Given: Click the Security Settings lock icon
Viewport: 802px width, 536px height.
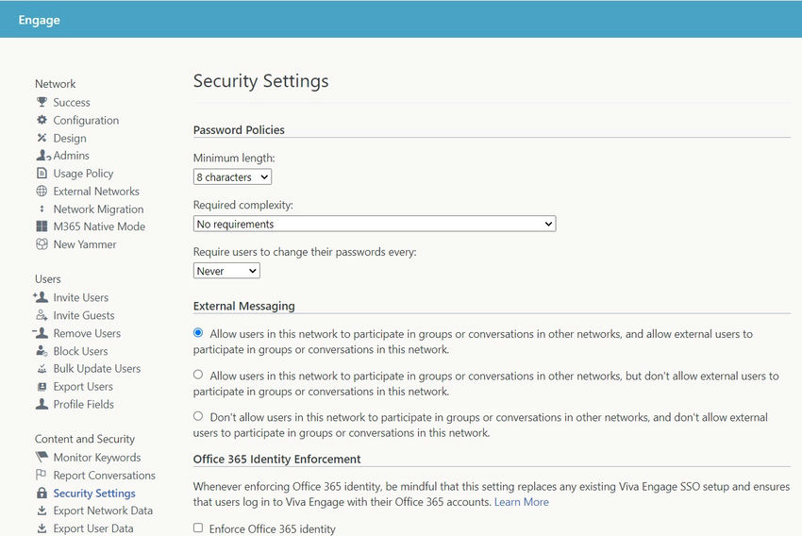Looking at the screenshot, I should click(x=42, y=493).
